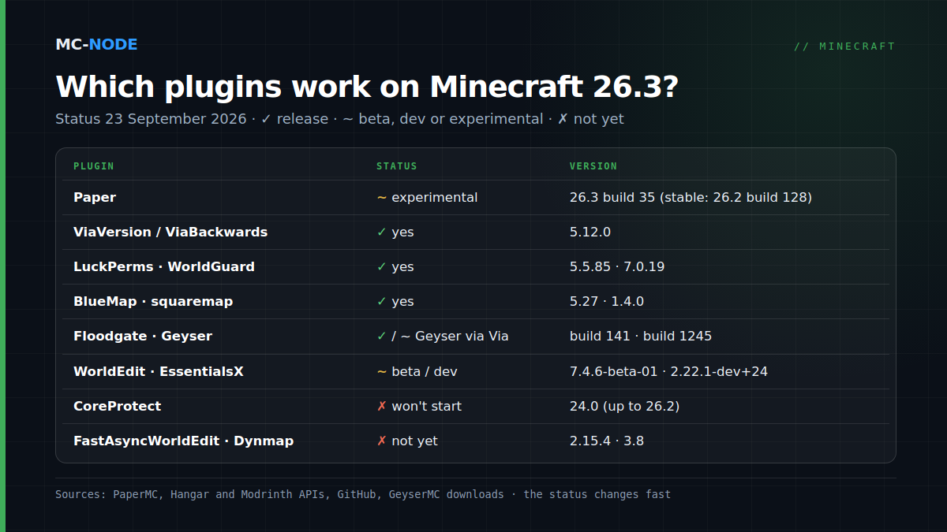Click build 141 · build 1245 cell
947x532 pixels.
point(641,336)
